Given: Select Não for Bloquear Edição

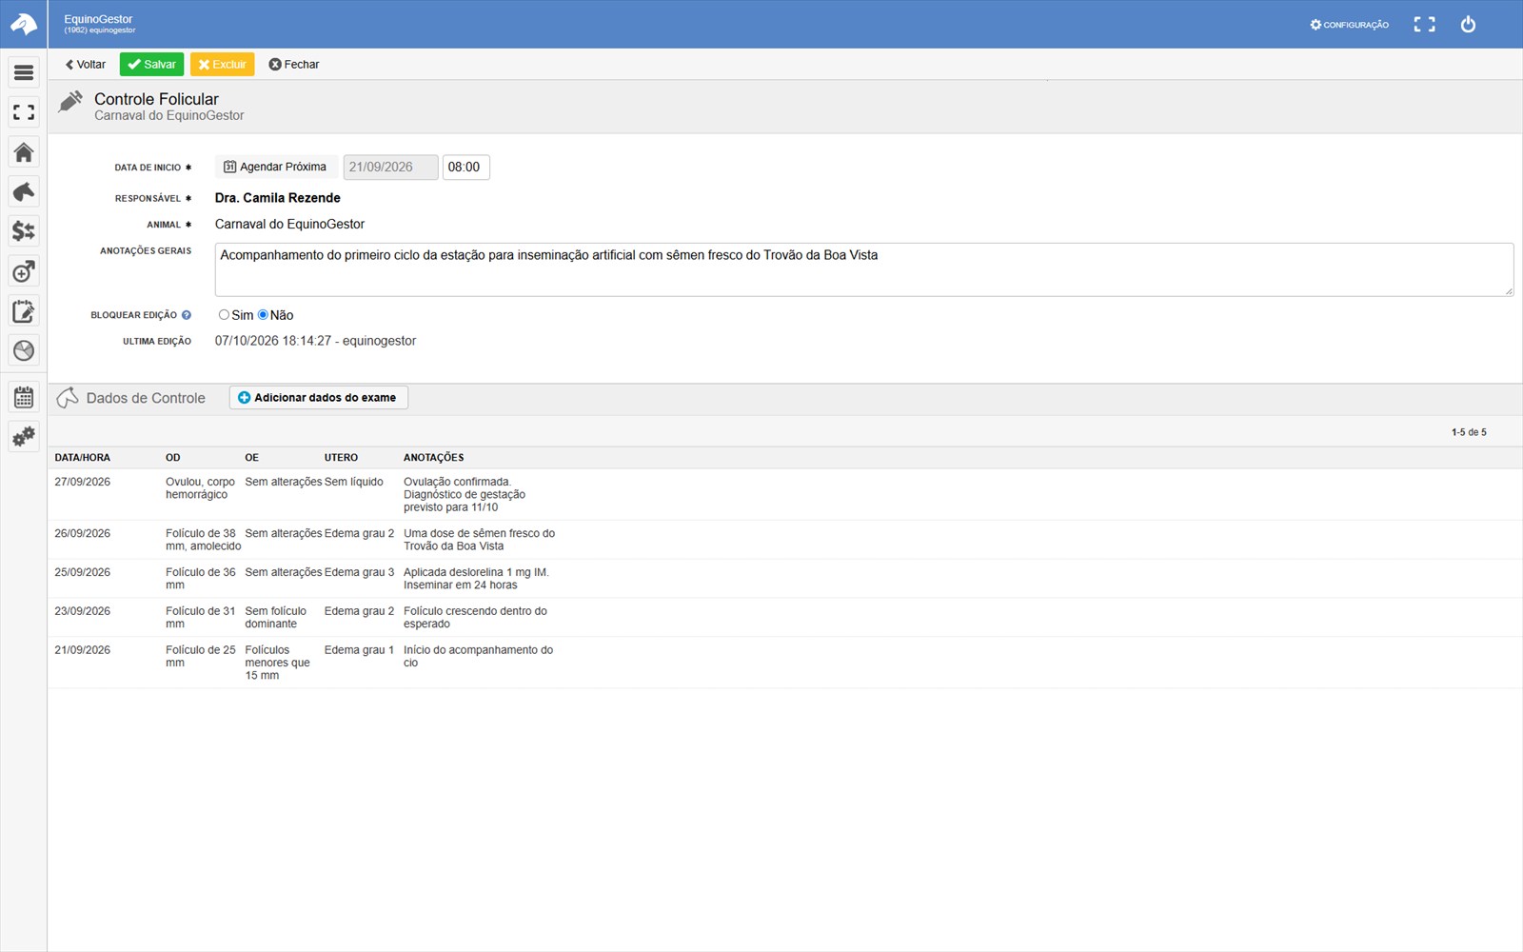Looking at the screenshot, I should 264,315.
